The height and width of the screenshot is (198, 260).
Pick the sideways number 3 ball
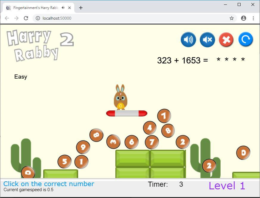coord(113,141)
